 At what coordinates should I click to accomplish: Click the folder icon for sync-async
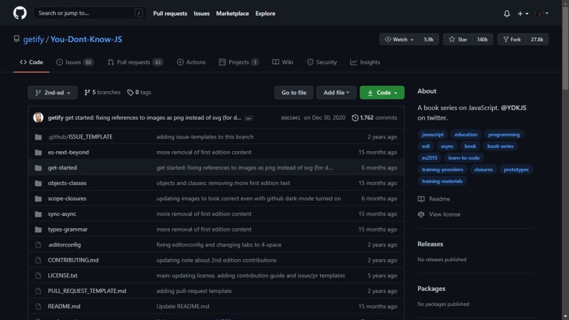(38, 214)
